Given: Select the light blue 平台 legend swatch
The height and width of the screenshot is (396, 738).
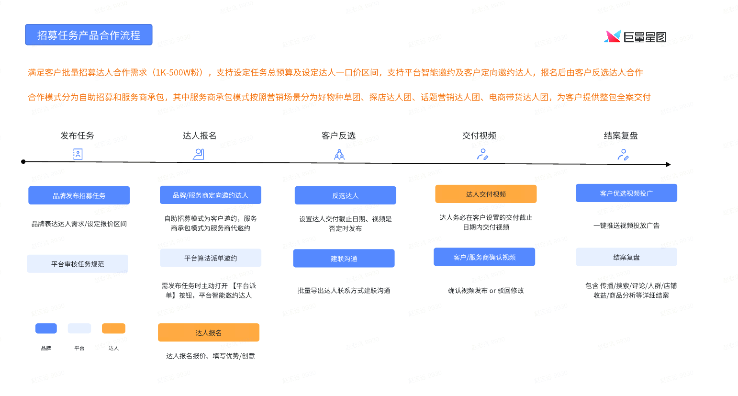Looking at the screenshot, I should (79, 328).
